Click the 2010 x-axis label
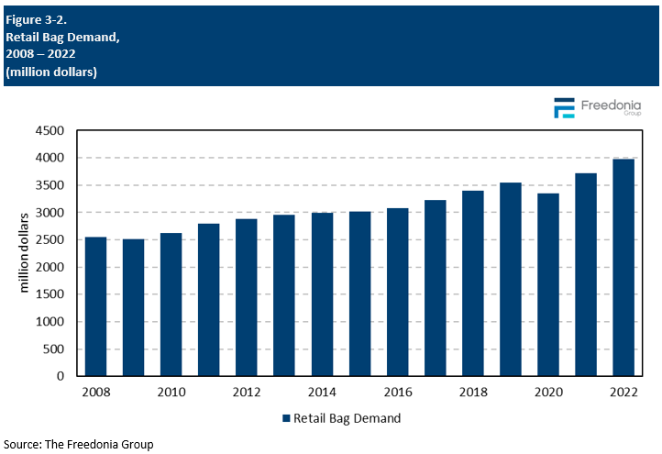 click(x=171, y=392)
